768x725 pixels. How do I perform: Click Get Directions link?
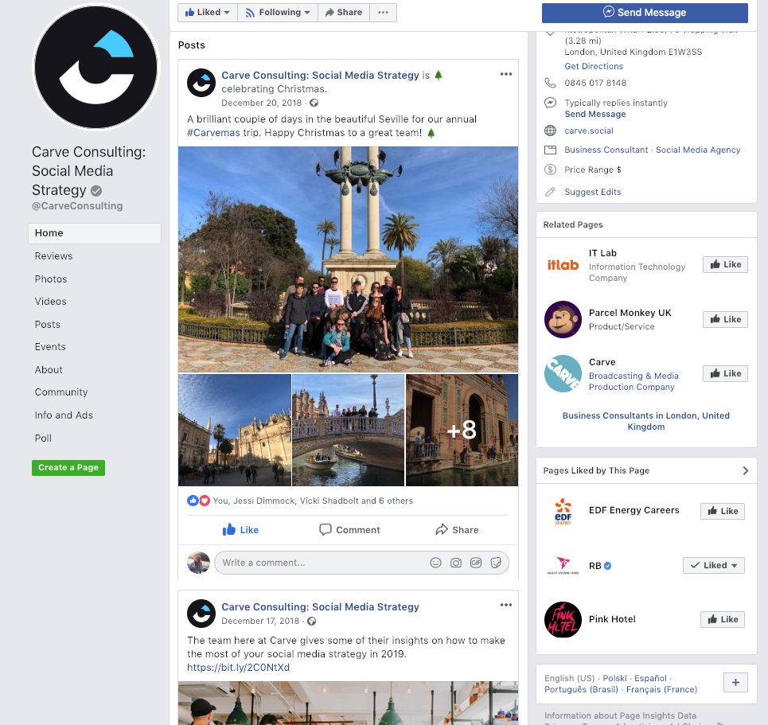pyautogui.click(x=594, y=66)
